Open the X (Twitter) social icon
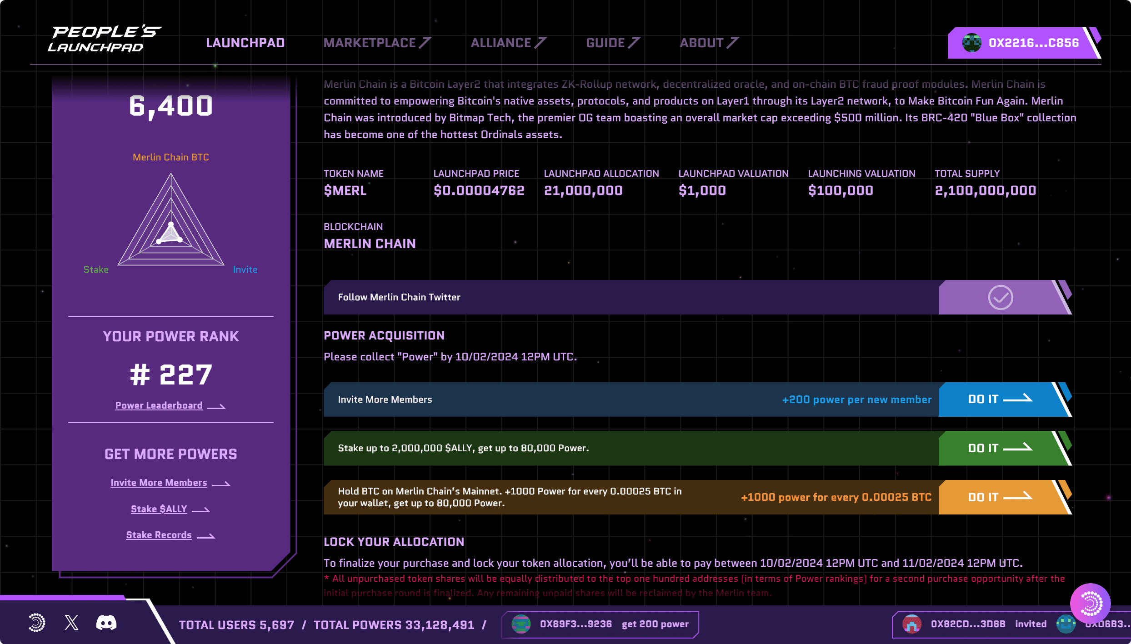The width and height of the screenshot is (1131, 644). point(71,623)
